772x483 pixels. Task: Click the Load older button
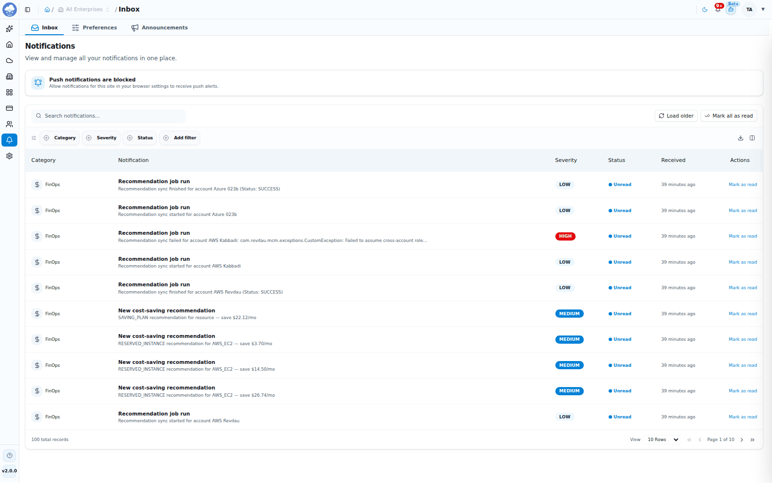(x=676, y=116)
